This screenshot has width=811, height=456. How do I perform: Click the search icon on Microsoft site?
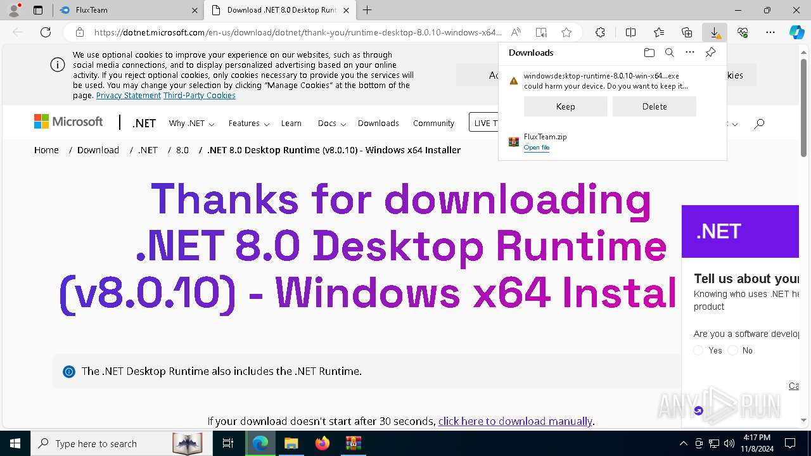click(759, 123)
